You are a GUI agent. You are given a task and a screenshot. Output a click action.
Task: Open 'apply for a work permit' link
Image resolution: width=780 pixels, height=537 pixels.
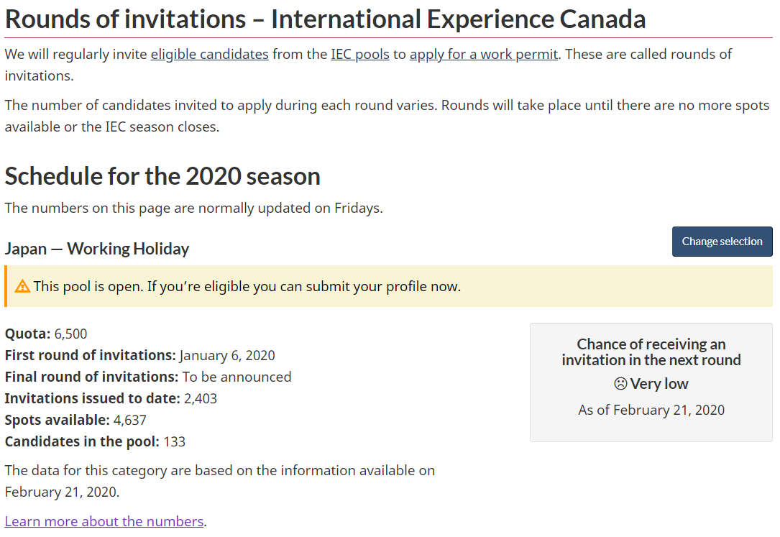pyautogui.click(x=483, y=54)
